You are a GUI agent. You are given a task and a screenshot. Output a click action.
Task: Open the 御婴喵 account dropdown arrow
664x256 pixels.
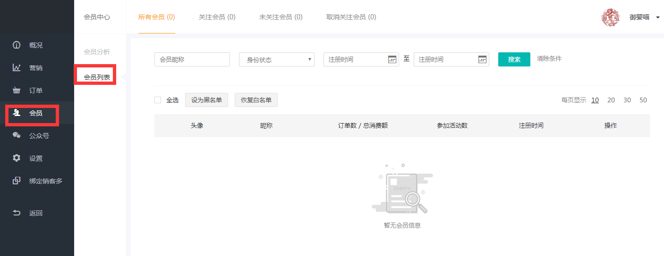point(658,17)
